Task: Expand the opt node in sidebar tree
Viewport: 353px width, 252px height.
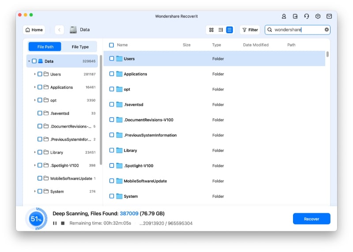Action: [x=35, y=100]
